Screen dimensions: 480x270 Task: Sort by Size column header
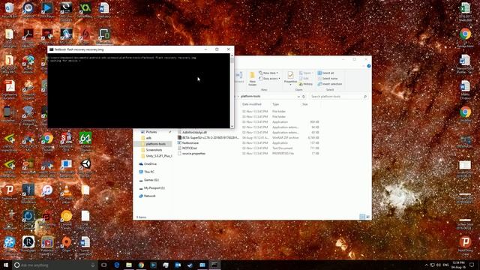tap(305, 104)
